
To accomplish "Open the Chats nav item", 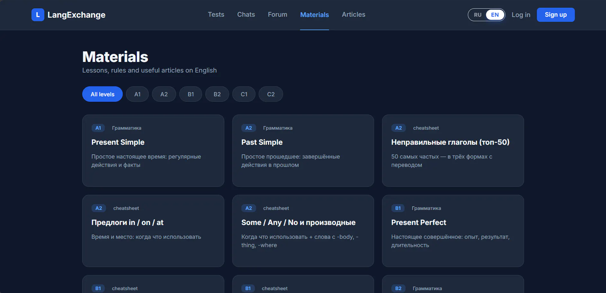I will tap(246, 14).
